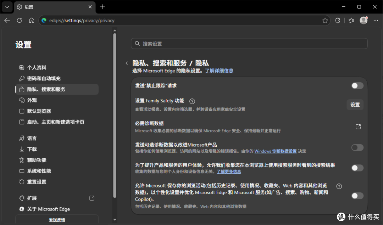Close the 设置 tab

point(90,7)
